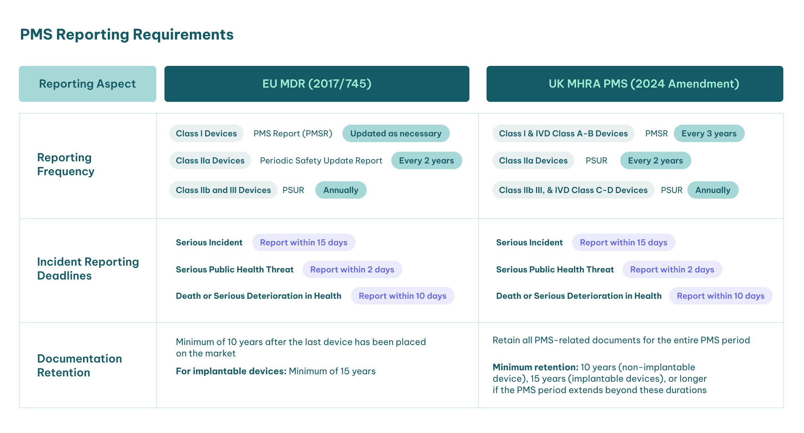Select the Documentation Retention row label
Image resolution: width=804 pixels, height=433 pixels.
click(80, 365)
